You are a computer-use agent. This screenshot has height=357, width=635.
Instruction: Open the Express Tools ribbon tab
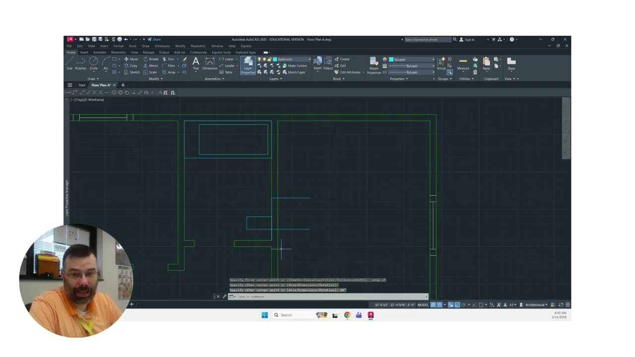(x=221, y=53)
